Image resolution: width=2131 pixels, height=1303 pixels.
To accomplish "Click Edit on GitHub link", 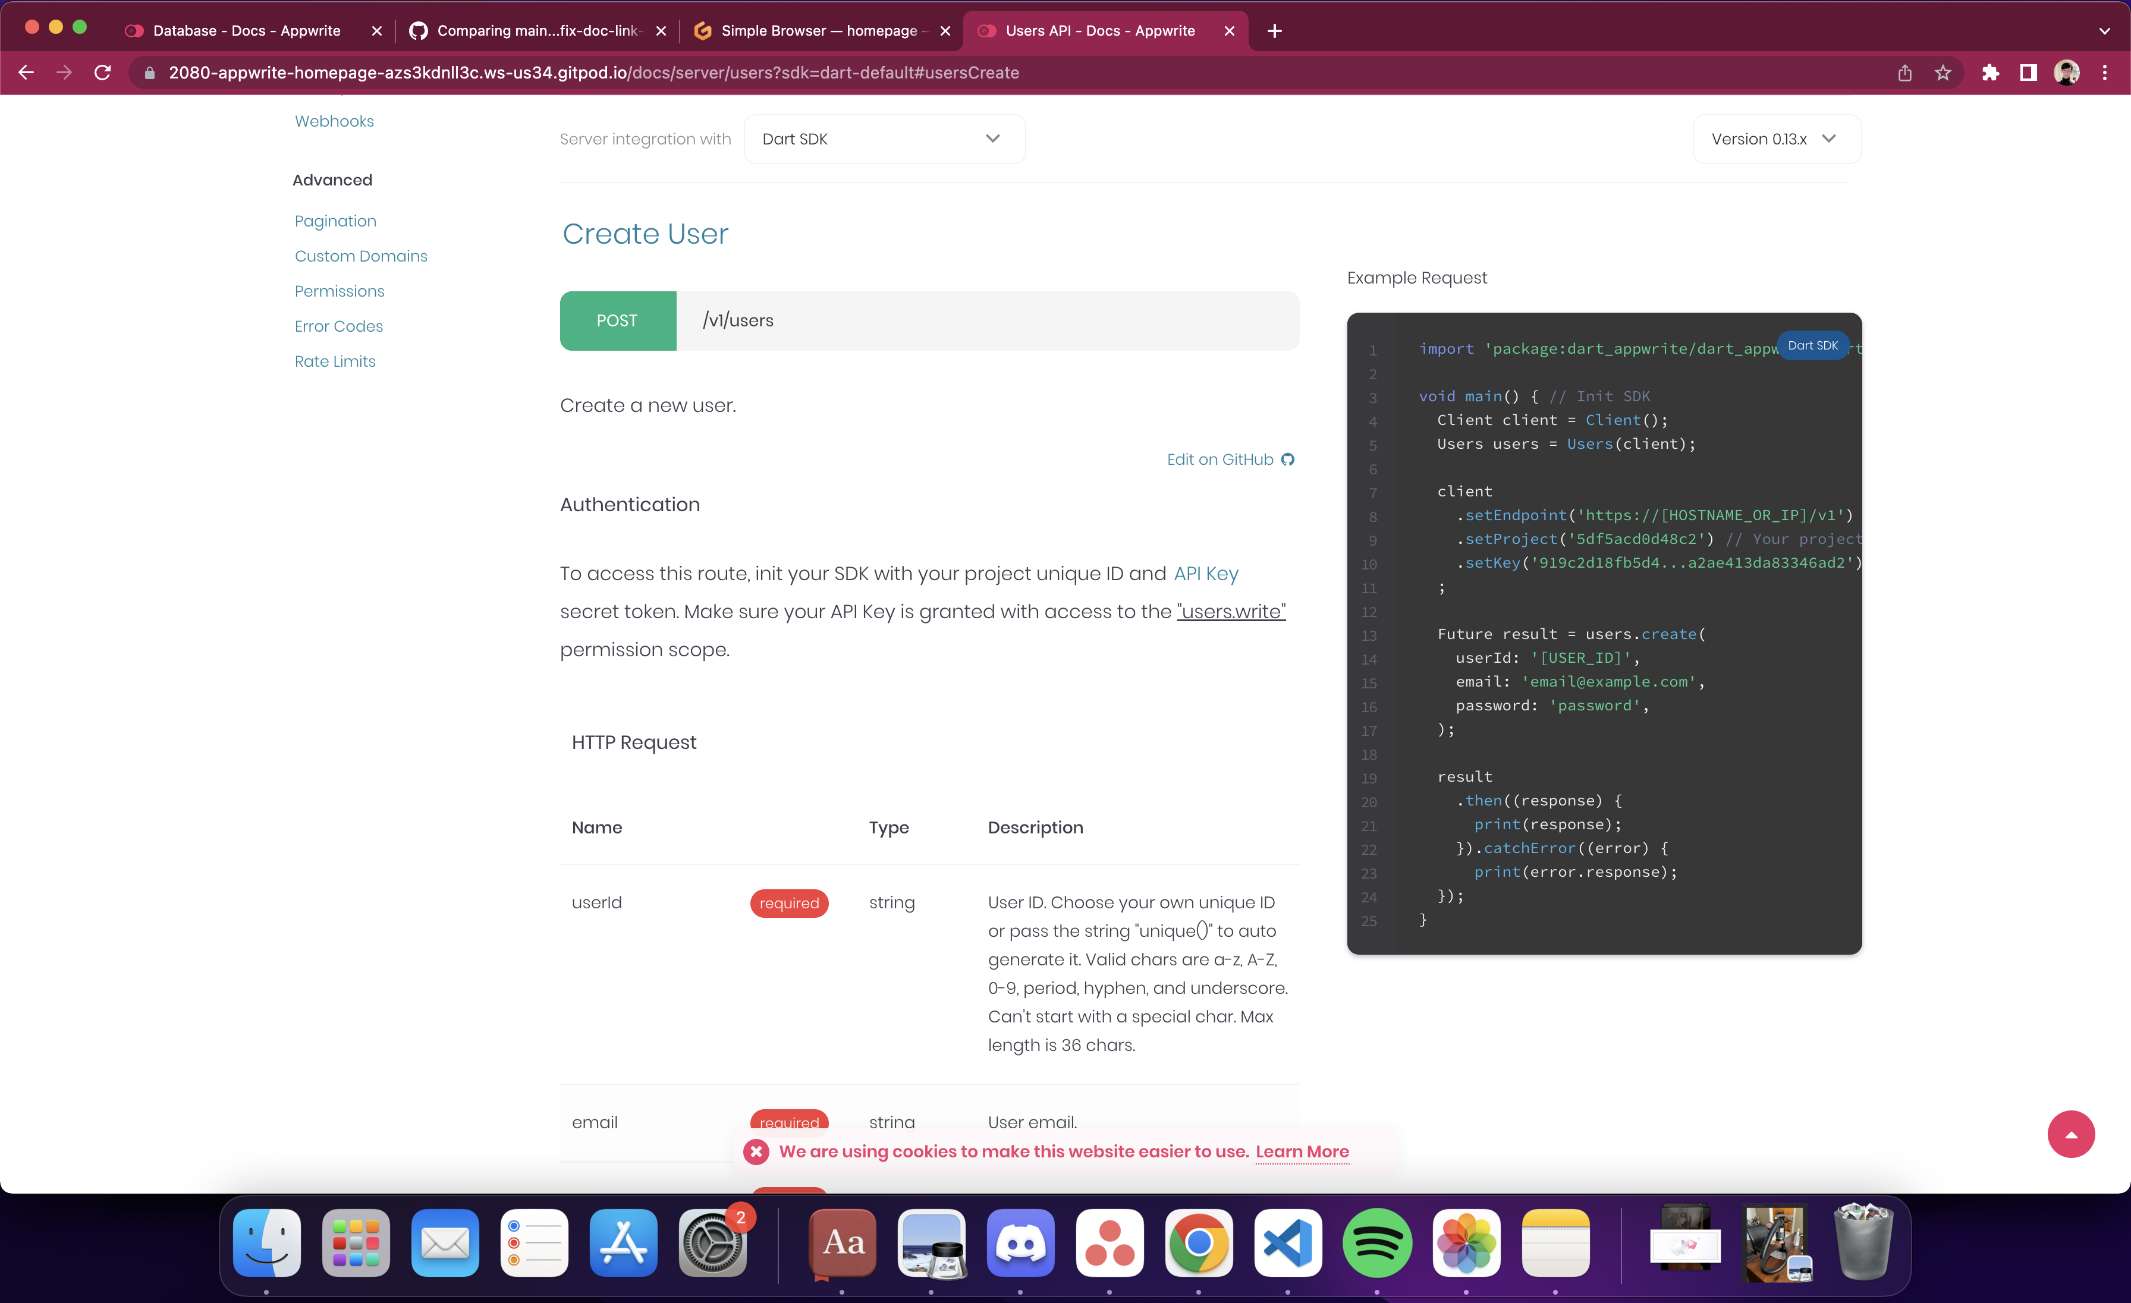I will pyautogui.click(x=1230, y=459).
